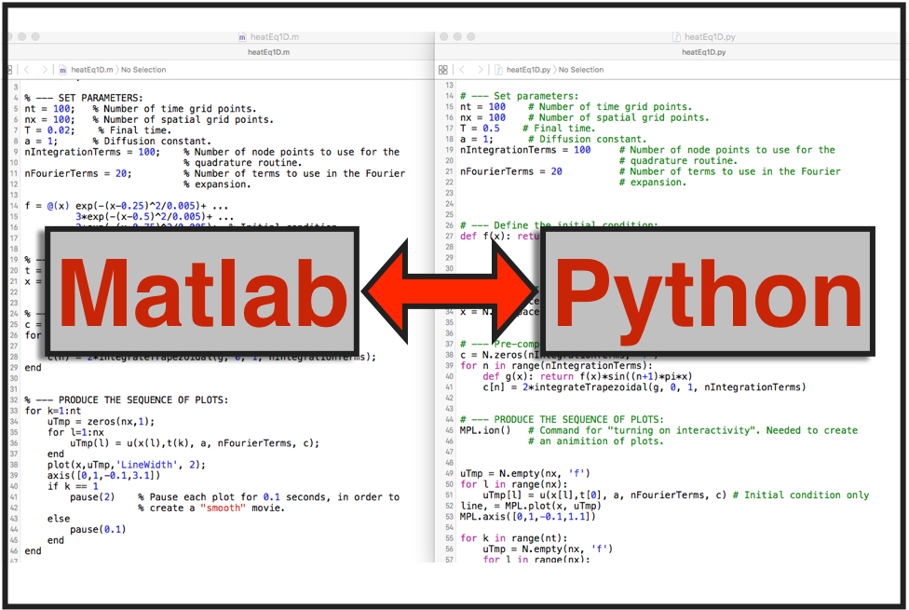The image size is (909, 610).
Task: Click the heatEq1D.py file icon in jump bar
Action: click(498, 70)
